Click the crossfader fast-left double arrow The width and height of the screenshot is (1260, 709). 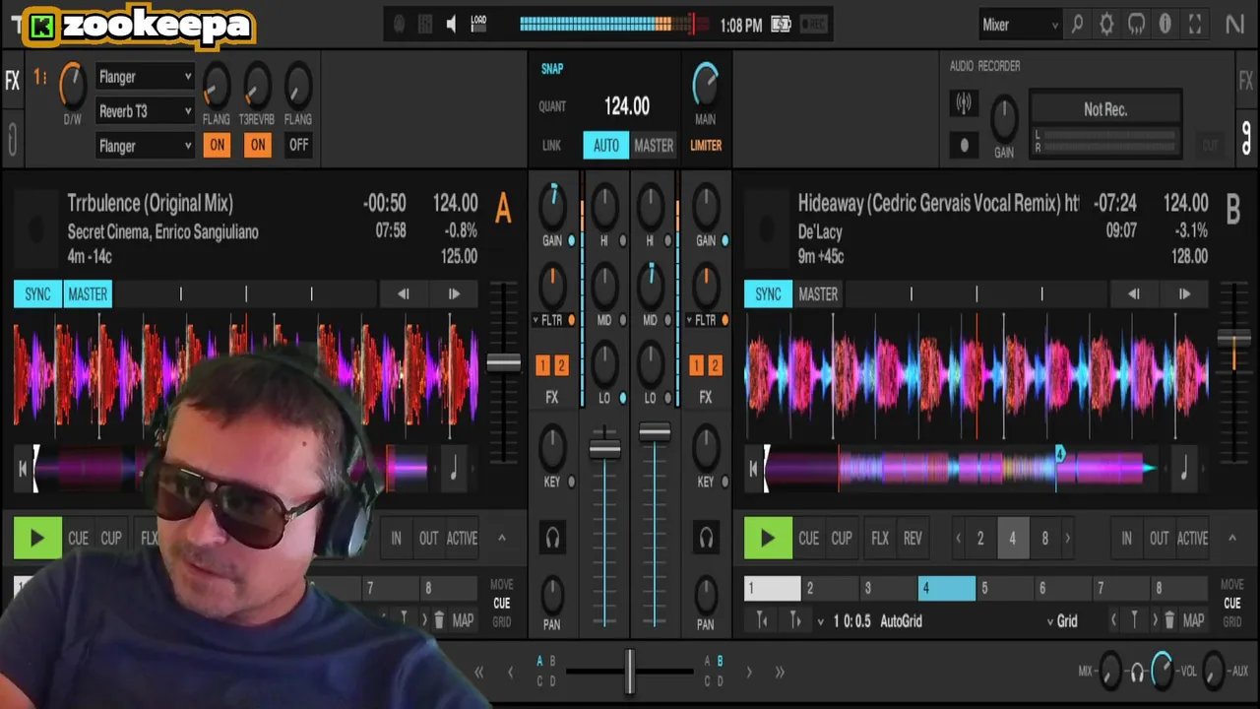pos(479,672)
